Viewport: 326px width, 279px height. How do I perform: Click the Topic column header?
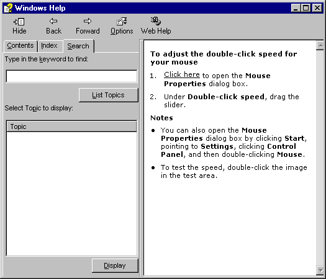[x=72, y=126]
